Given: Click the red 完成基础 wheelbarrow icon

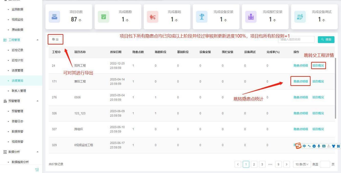Looking at the screenshot, I should 152,17.
